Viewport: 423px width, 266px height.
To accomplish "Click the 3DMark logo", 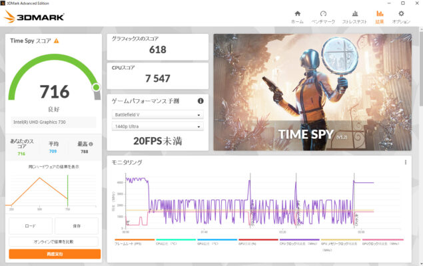I will tap(34, 17).
